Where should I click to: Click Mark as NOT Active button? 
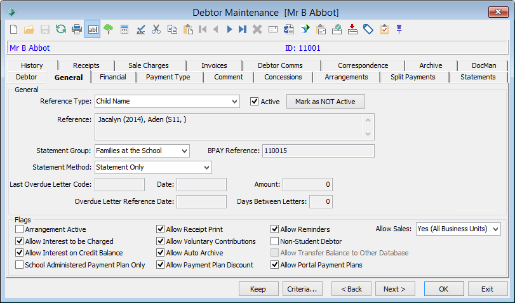tap(326, 102)
